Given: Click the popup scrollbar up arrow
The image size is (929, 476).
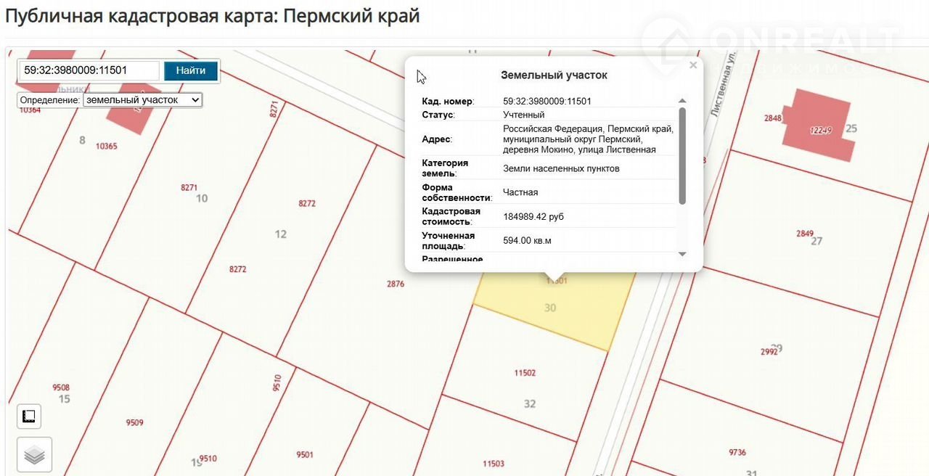Looking at the screenshot, I should 682,102.
